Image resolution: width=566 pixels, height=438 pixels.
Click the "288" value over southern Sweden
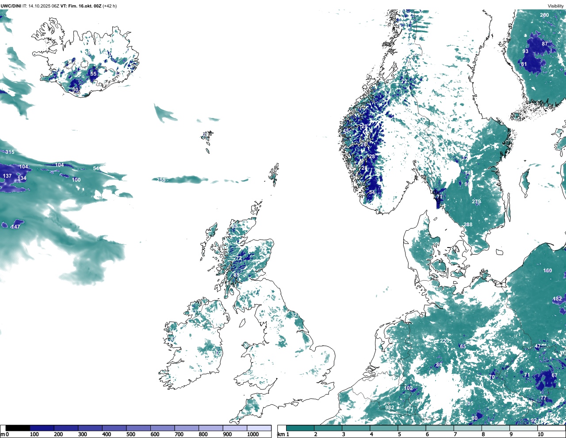[468, 225]
